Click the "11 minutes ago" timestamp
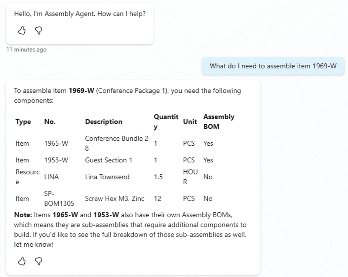Image resolution: width=348 pixels, height=277 pixels. click(x=27, y=50)
